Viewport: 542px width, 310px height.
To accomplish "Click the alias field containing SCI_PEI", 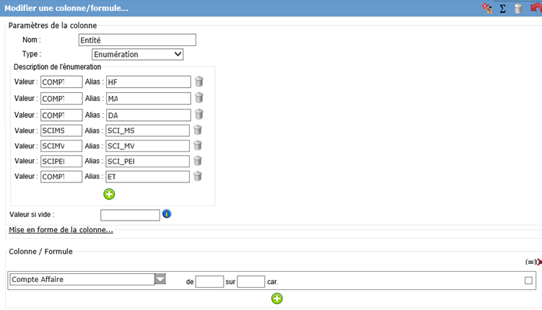I will click(147, 161).
